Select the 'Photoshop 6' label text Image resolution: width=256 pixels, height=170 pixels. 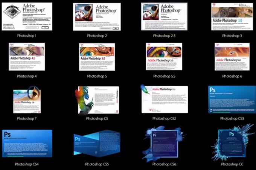tap(232, 76)
